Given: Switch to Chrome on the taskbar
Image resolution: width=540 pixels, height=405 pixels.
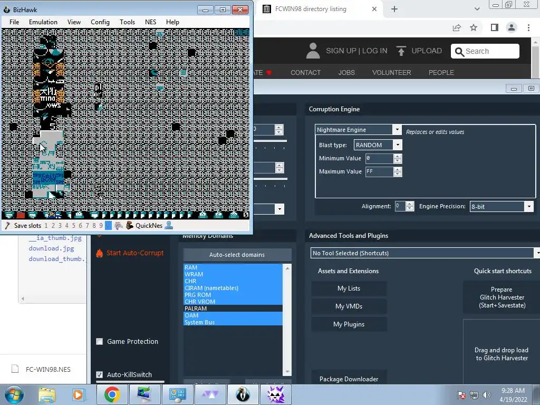Looking at the screenshot, I should point(112,394).
